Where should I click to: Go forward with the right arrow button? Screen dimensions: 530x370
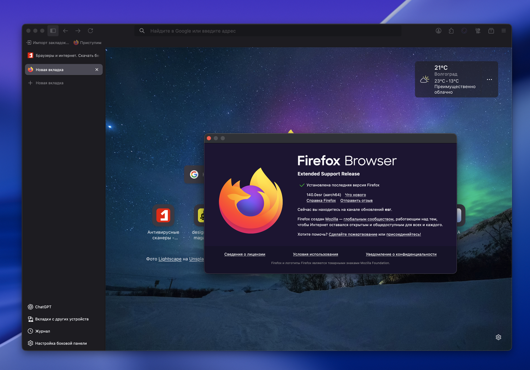pyautogui.click(x=78, y=31)
